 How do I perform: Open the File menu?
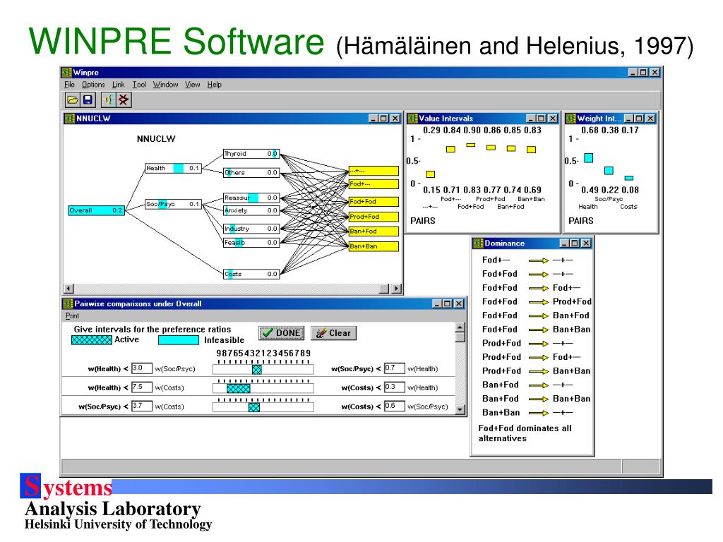69,85
